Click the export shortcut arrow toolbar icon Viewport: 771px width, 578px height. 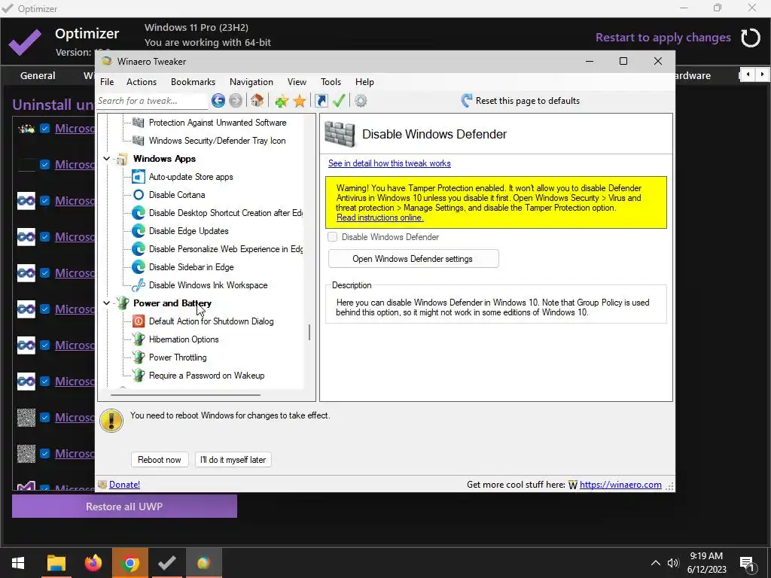(x=321, y=101)
